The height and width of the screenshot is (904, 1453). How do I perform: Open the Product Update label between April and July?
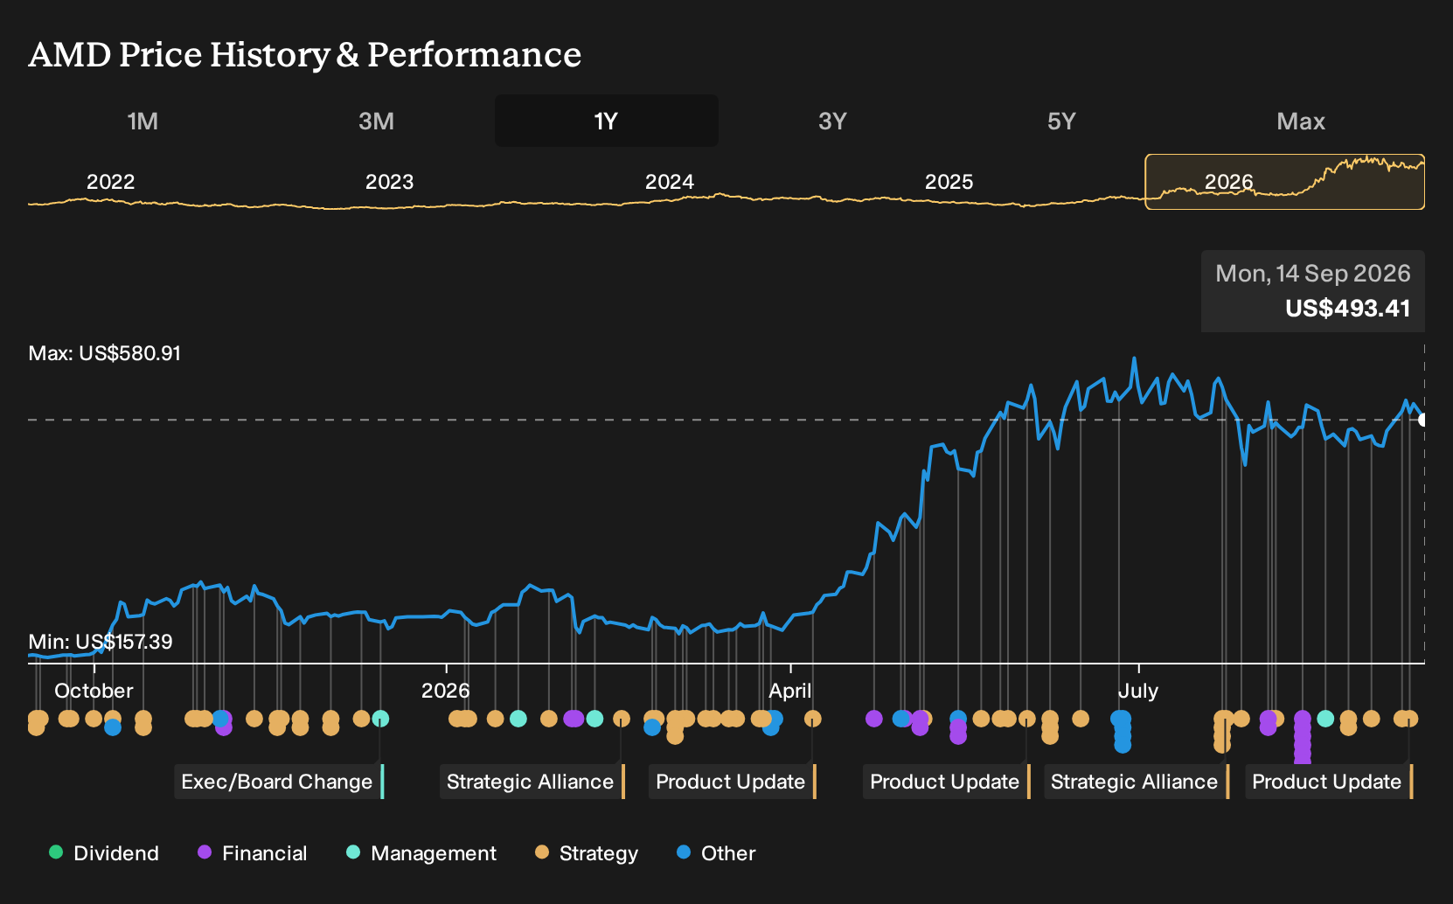tap(947, 782)
